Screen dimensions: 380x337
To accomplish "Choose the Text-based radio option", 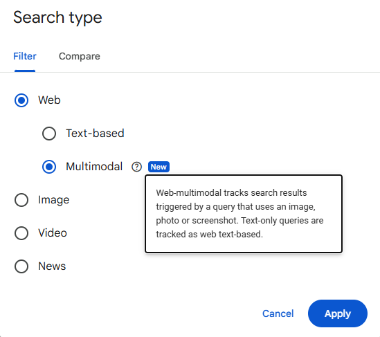I will pyautogui.click(x=49, y=134).
